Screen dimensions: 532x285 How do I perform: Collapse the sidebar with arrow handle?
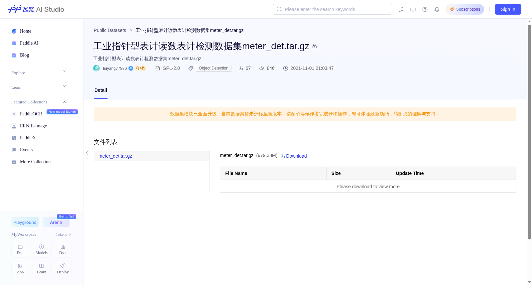(x=87, y=153)
